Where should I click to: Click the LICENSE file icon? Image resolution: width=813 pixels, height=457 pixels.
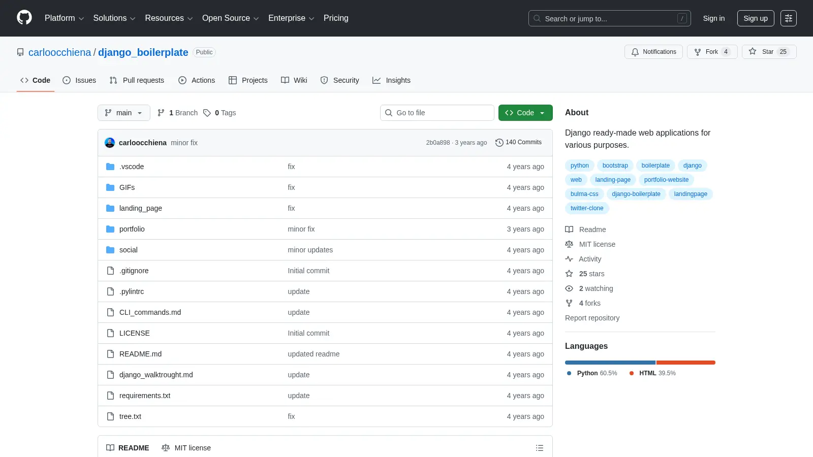point(110,333)
